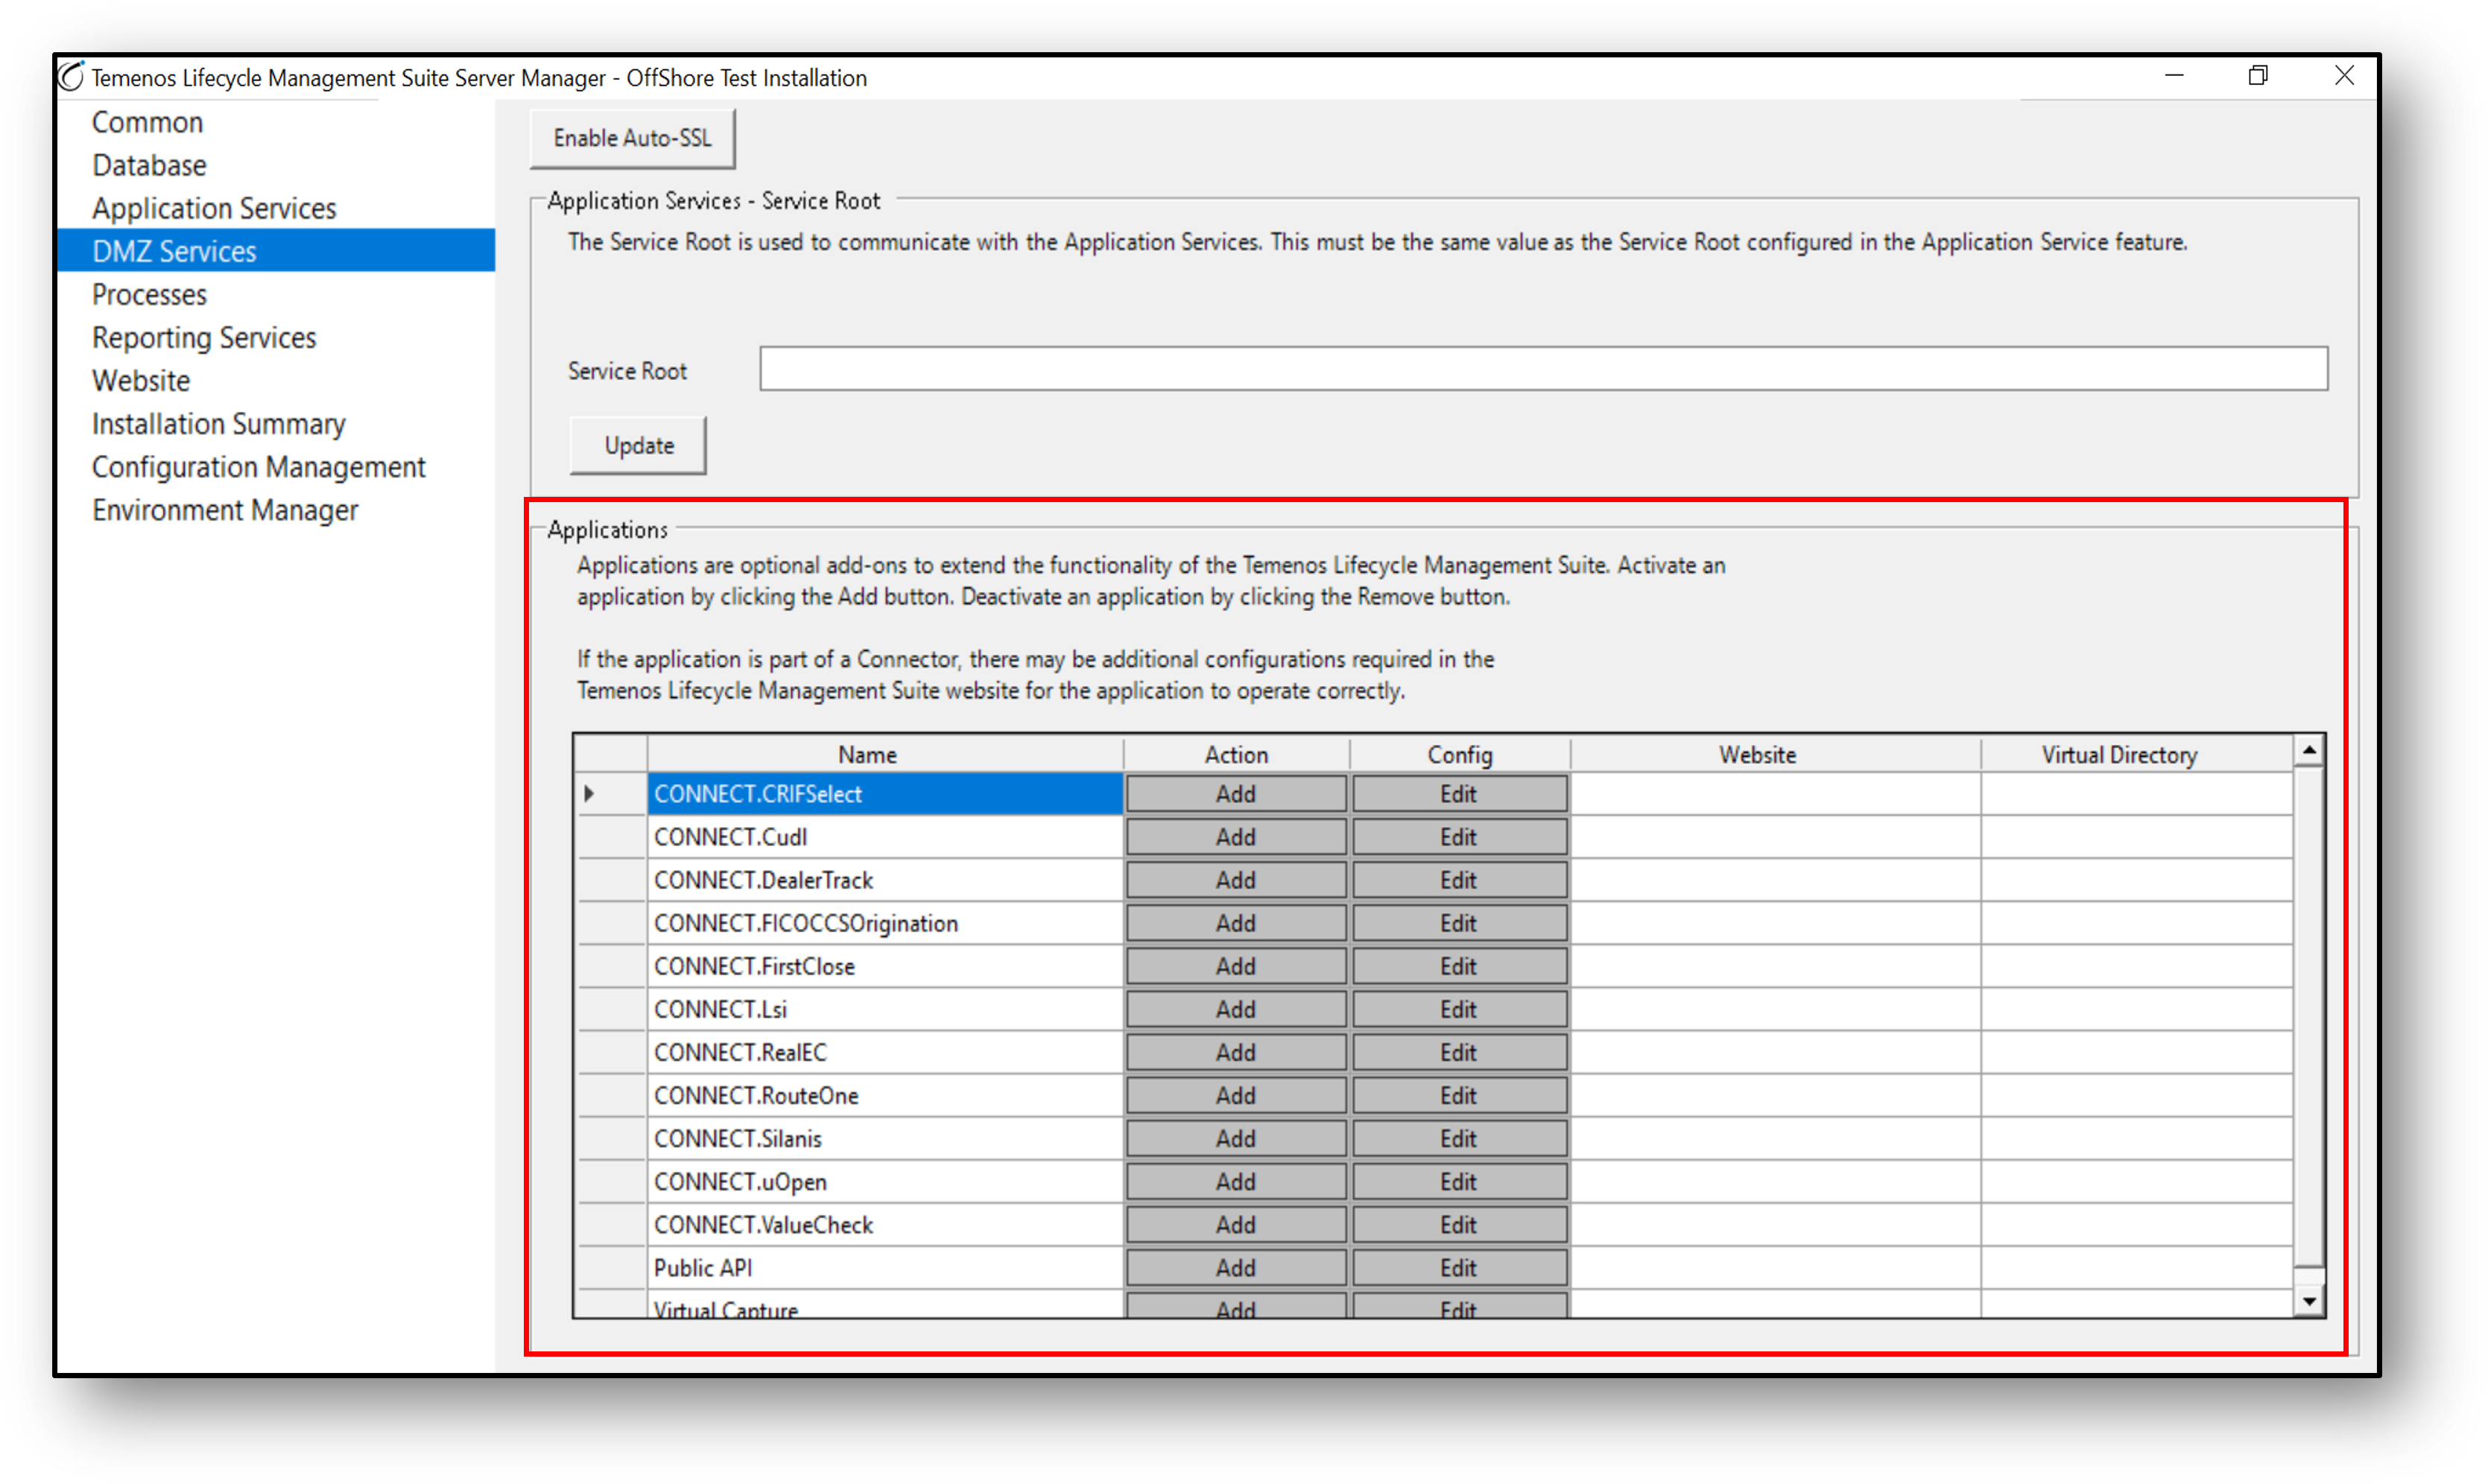Open the Website section
The height and width of the screenshot is (1484, 2488).
pos(140,380)
